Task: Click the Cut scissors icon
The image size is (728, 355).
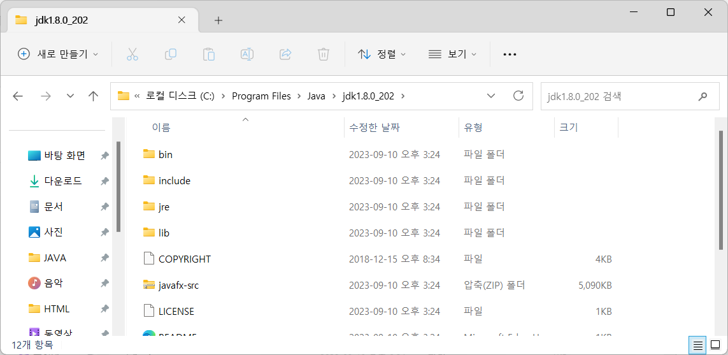Action: [x=132, y=54]
